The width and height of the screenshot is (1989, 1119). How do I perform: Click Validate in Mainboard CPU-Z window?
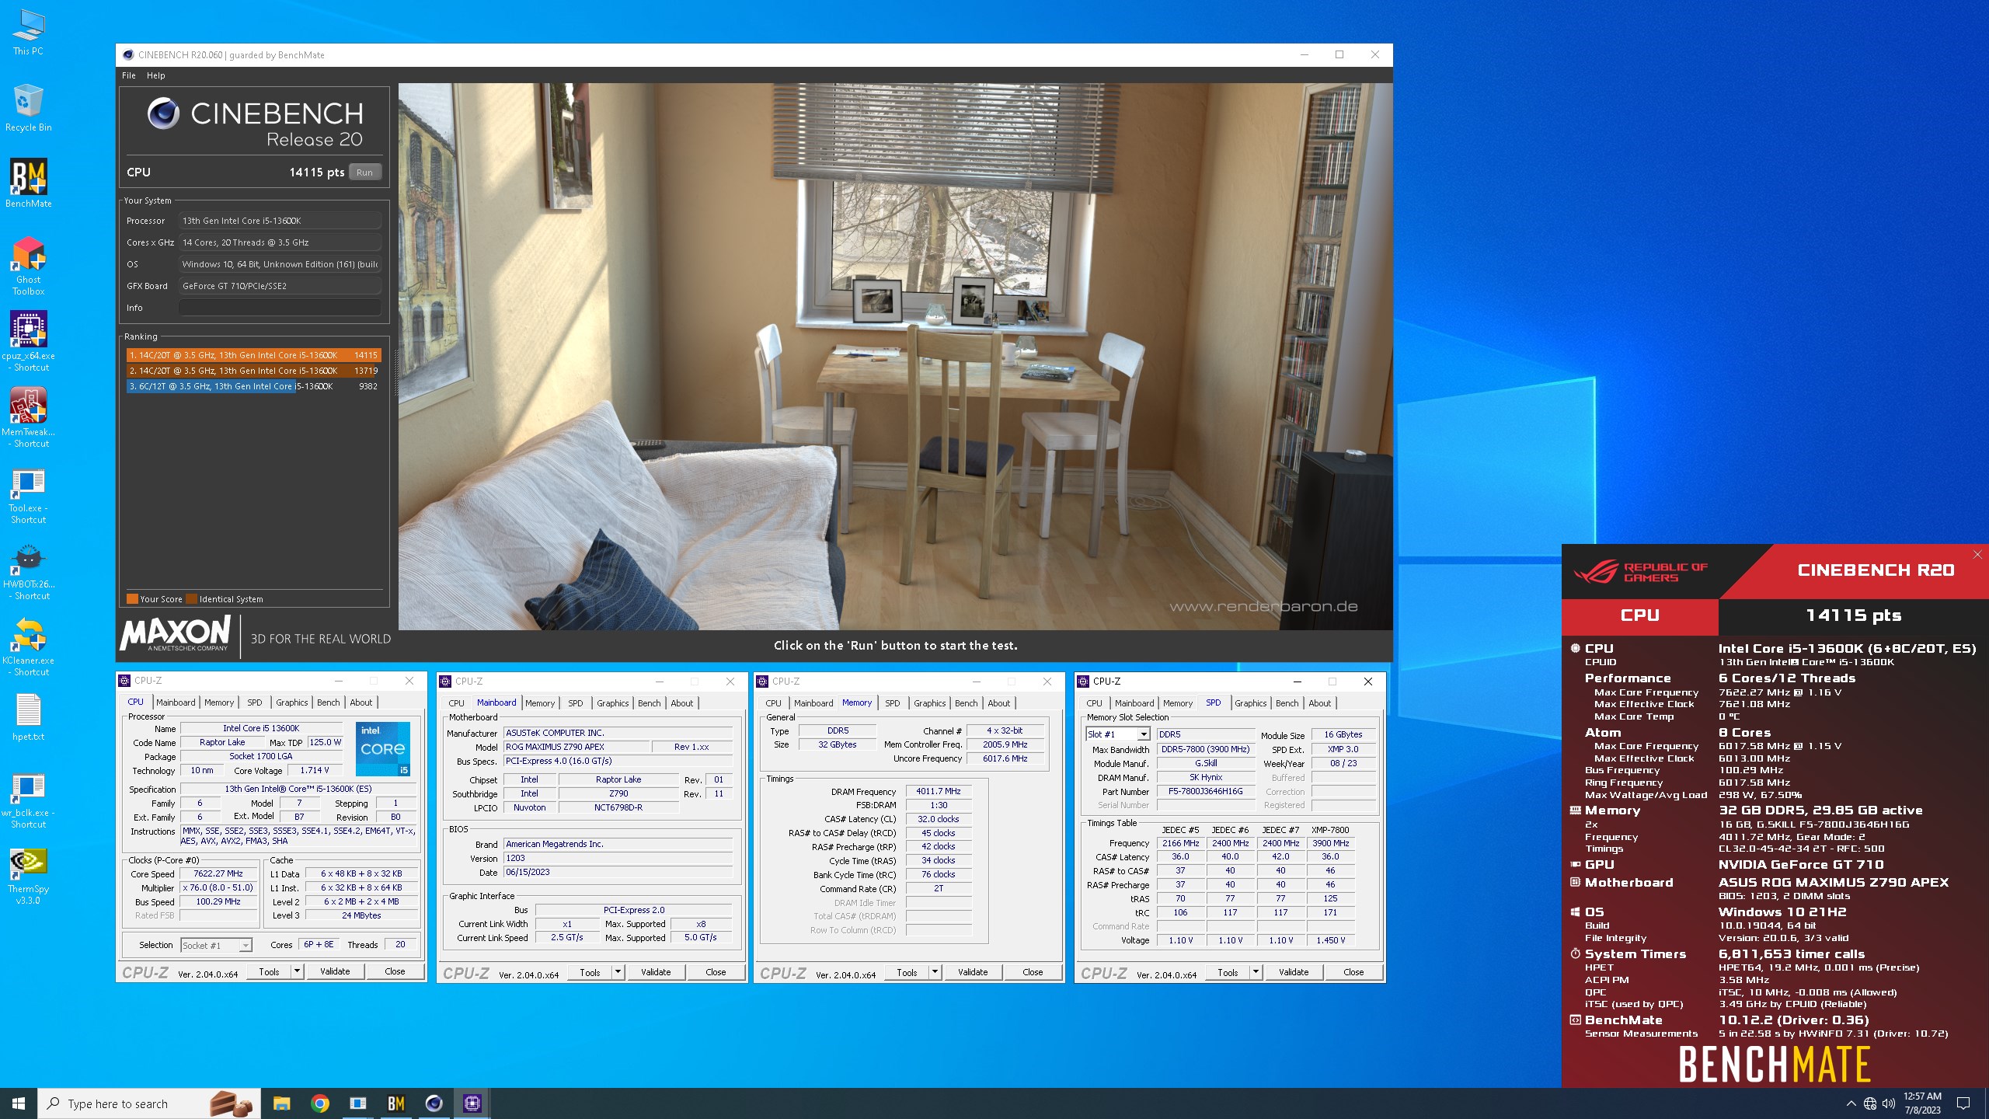(656, 972)
